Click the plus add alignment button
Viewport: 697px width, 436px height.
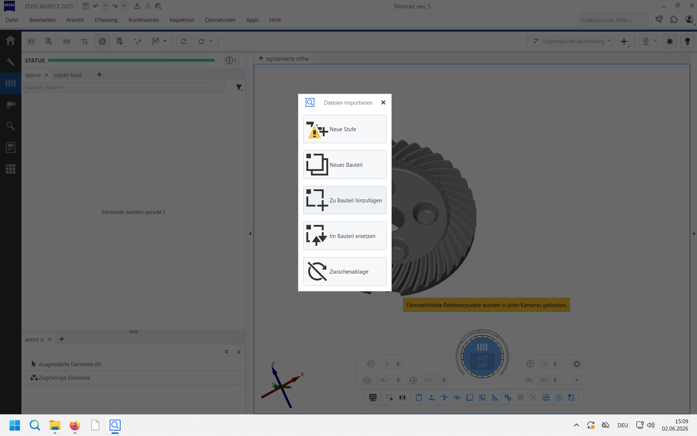pos(624,41)
